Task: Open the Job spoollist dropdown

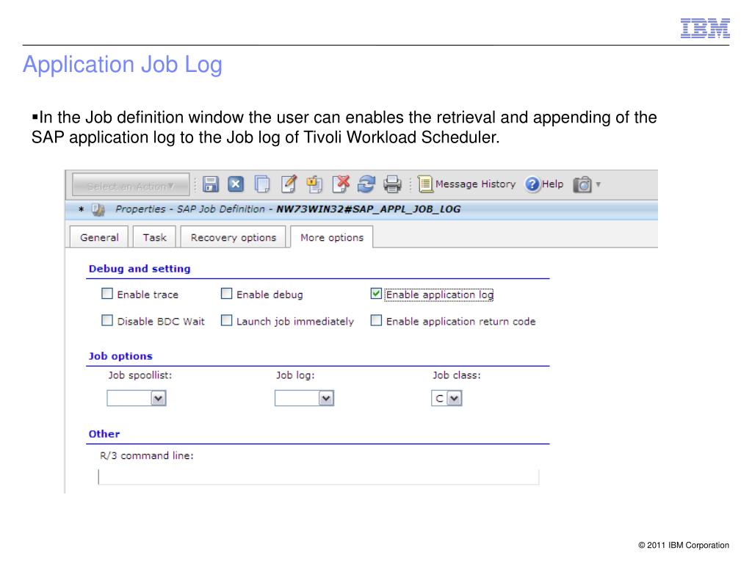Action: (159, 398)
